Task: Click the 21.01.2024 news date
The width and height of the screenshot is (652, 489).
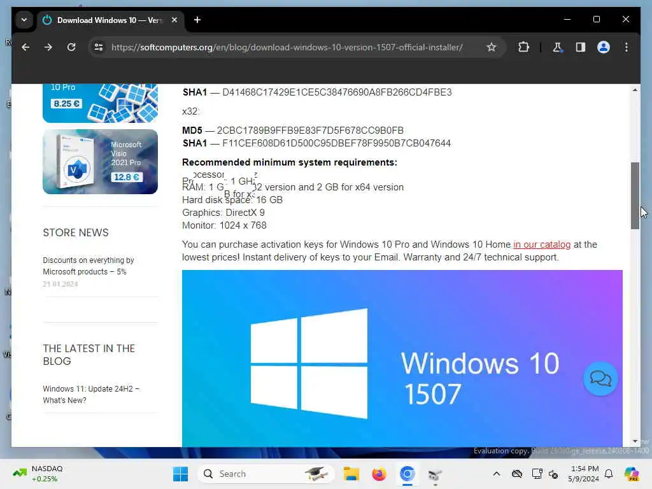Action: click(60, 284)
